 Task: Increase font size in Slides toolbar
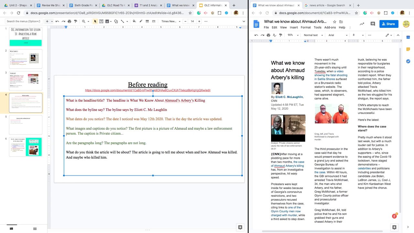(x=199, y=21)
